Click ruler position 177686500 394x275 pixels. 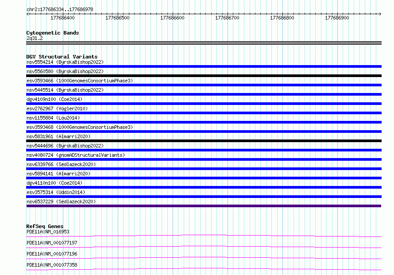tap(117, 18)
